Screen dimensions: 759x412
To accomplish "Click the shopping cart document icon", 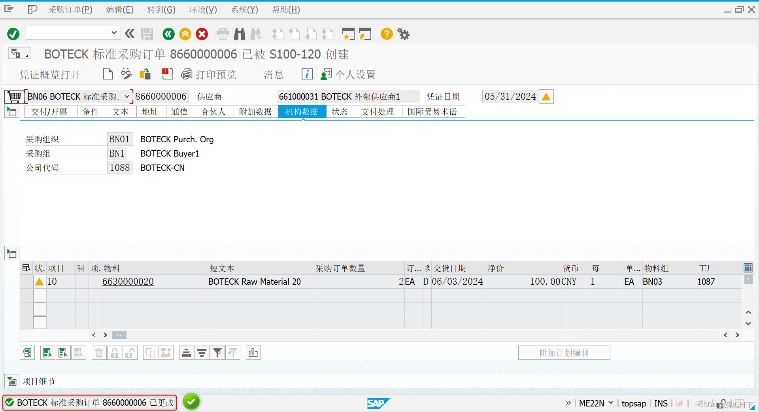I will pos(14,96).
